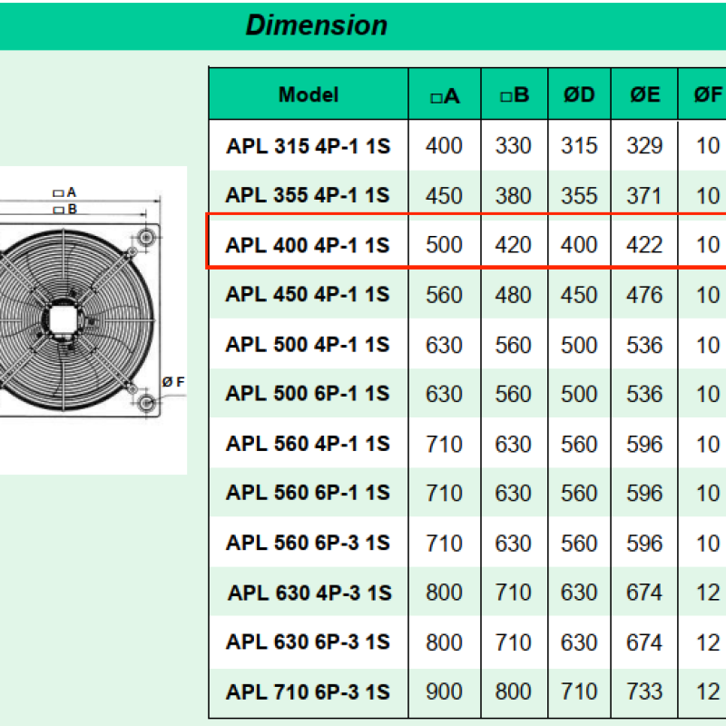Click the □B label on the fan drawing
726x726 pixels.
coord(64,210)
